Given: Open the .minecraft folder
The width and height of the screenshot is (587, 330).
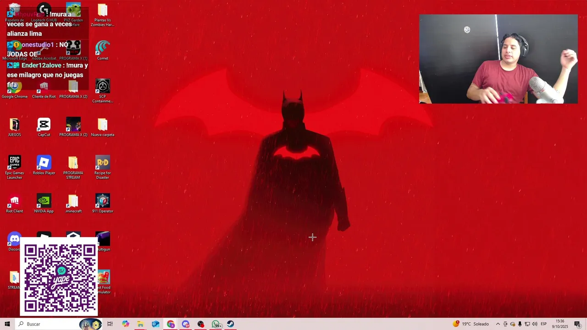Looking at the screenshot, I should (73, 203).
